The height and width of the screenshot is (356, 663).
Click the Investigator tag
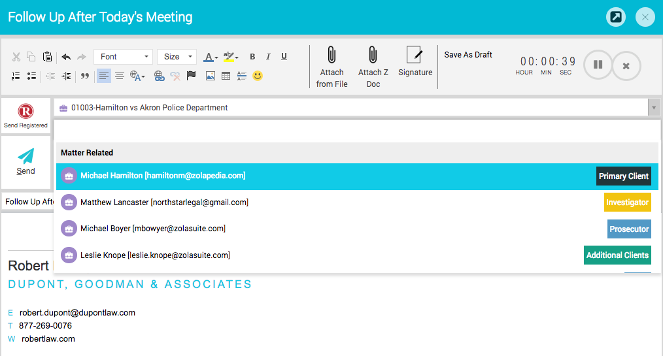(628, 202)
